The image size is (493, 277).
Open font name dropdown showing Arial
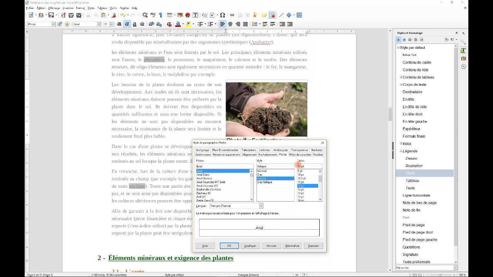(99, 24)
